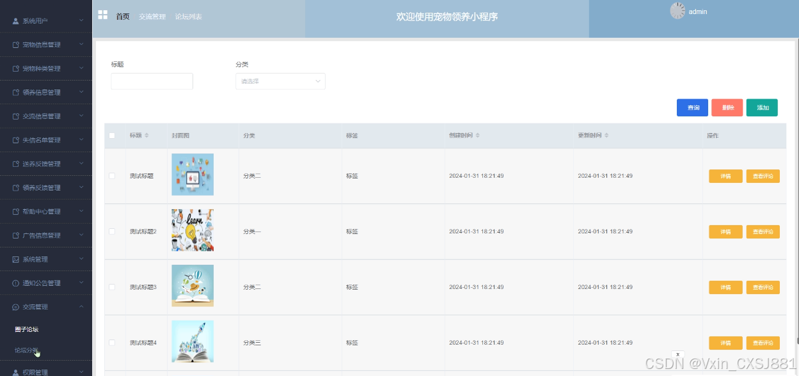The width and height of the screenshot is (799, 376).
Task: Click 查看评论 for 测试标题3 row
Action: tap(763, 287)
